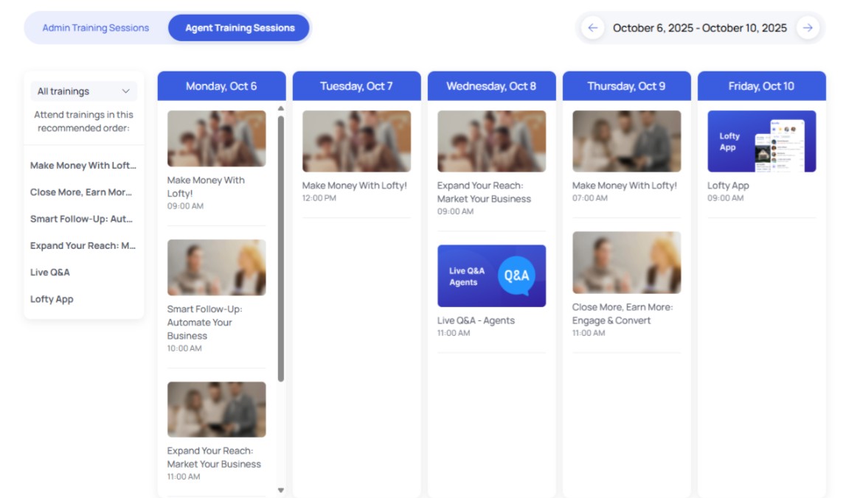Open Monday's Make Money With Lofty thumbnail

216,138
